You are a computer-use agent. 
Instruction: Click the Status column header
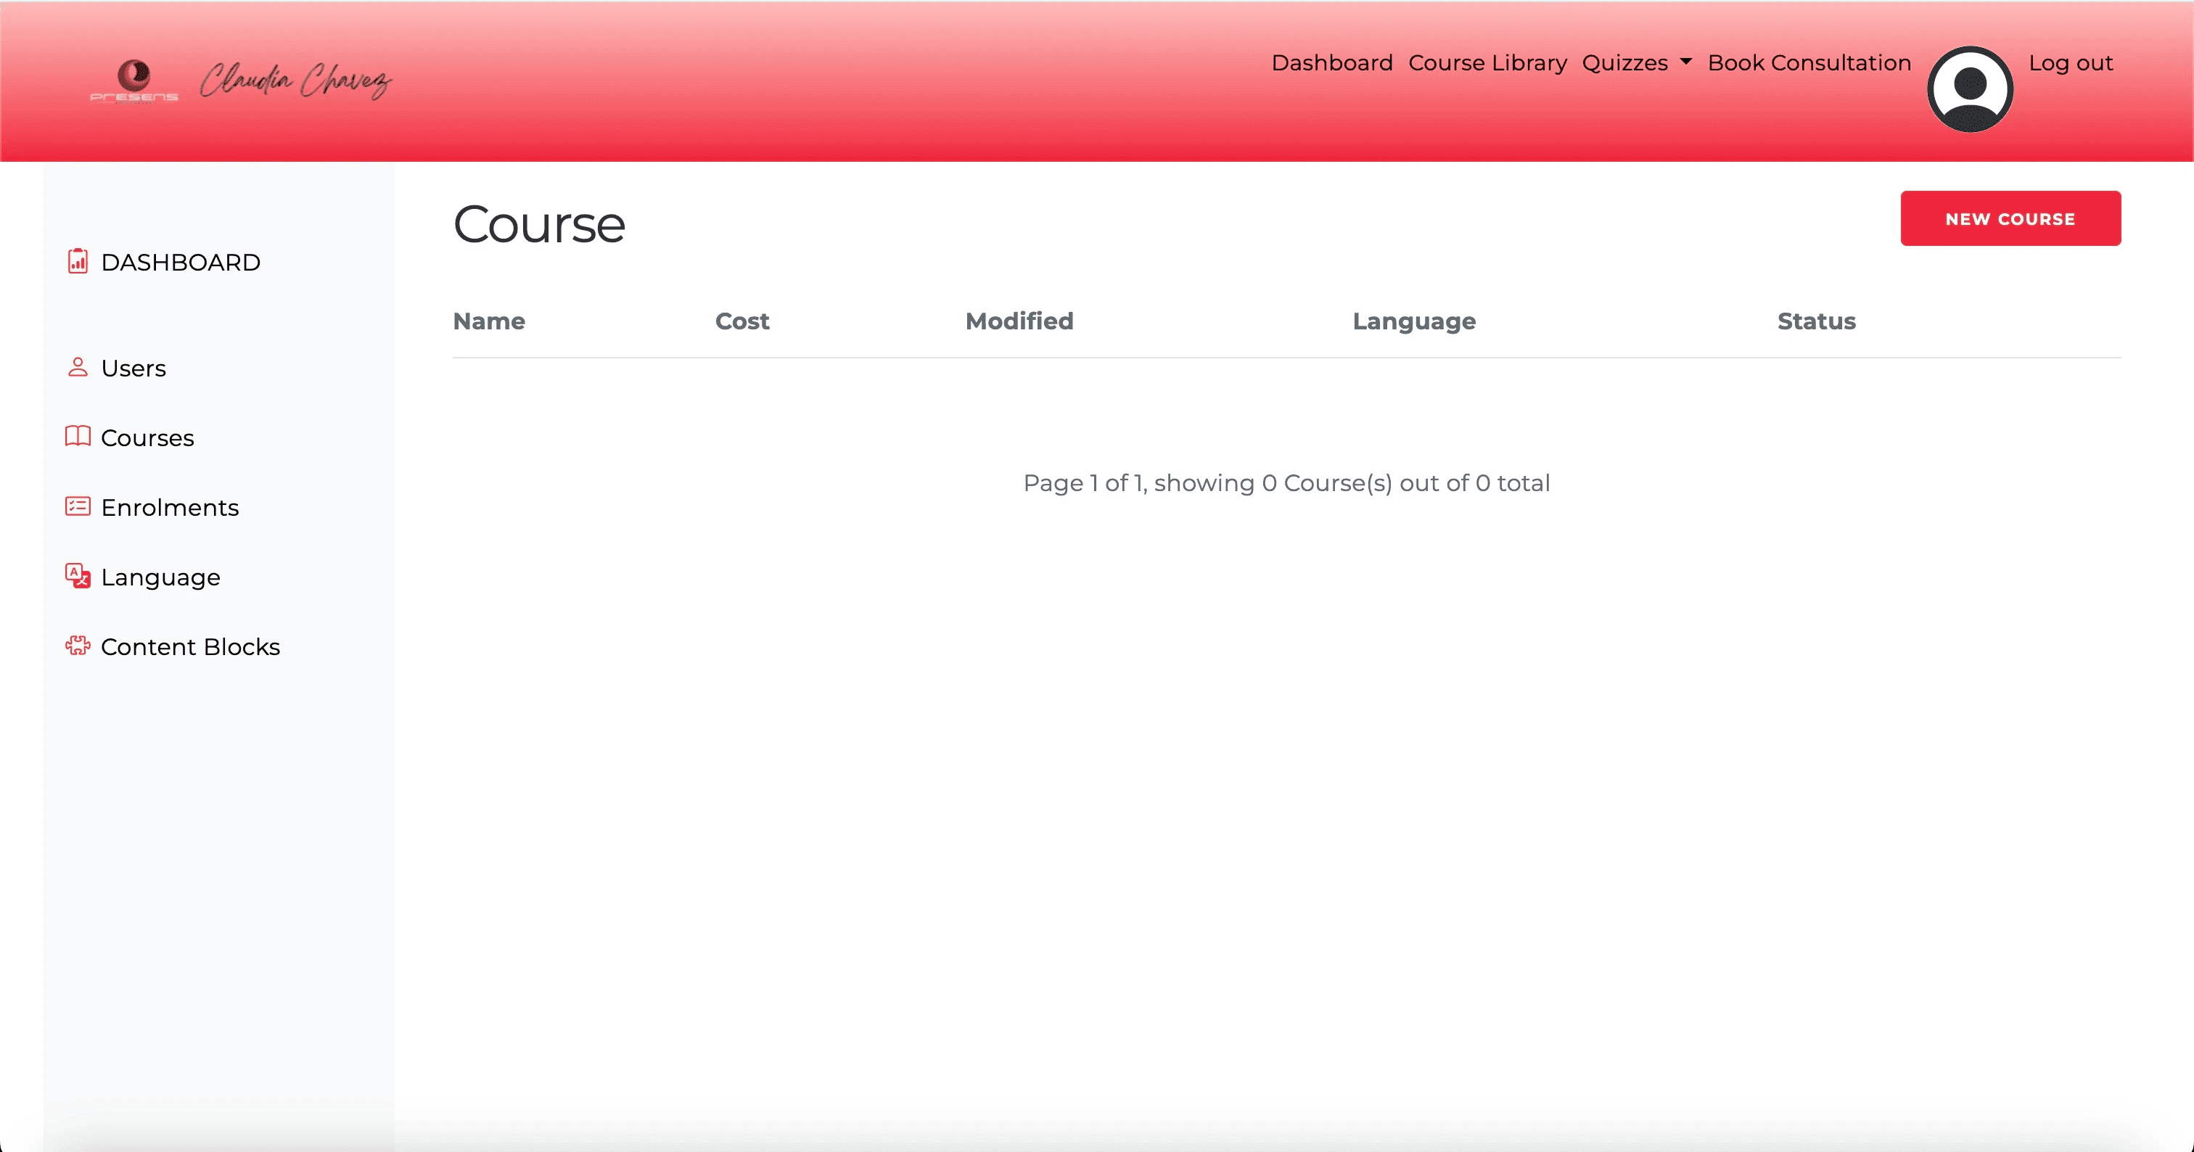coord(1816,321)
